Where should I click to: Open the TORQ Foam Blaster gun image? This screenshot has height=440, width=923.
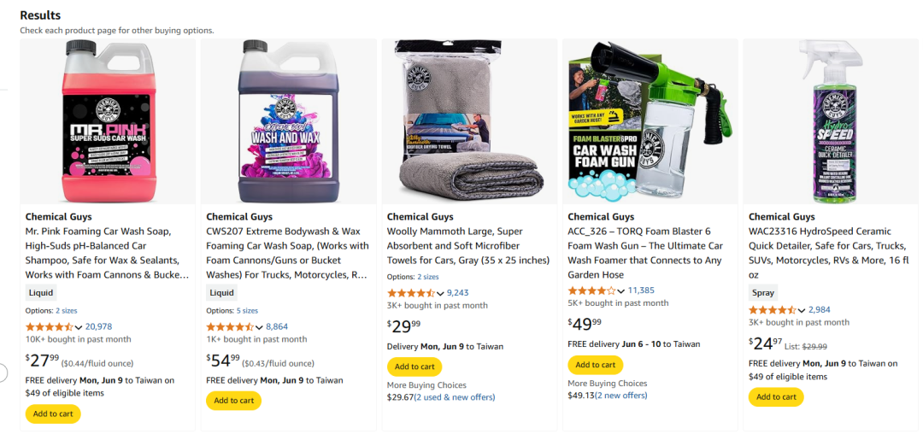650,121
